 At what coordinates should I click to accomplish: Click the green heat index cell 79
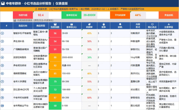(55, 81)
